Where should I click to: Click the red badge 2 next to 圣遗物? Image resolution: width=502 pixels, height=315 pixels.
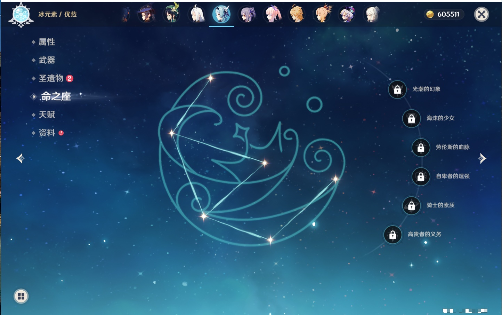click(x=70, y=78)
